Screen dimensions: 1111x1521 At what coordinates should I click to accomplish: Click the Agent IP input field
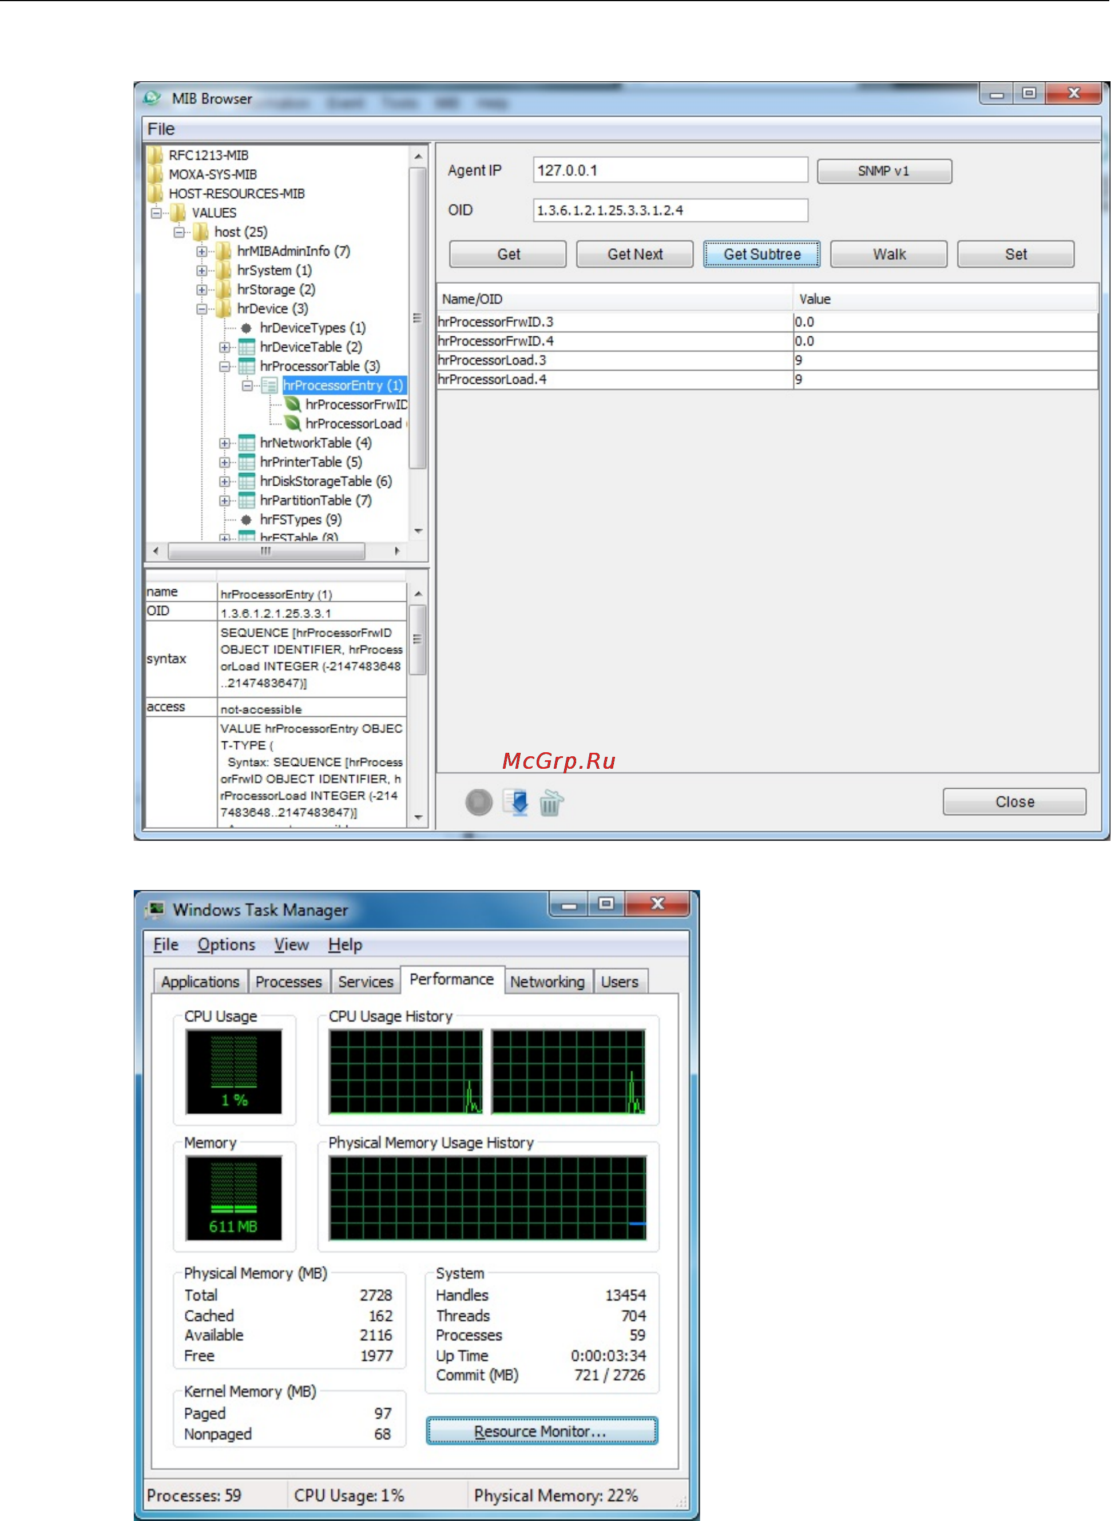670,170
